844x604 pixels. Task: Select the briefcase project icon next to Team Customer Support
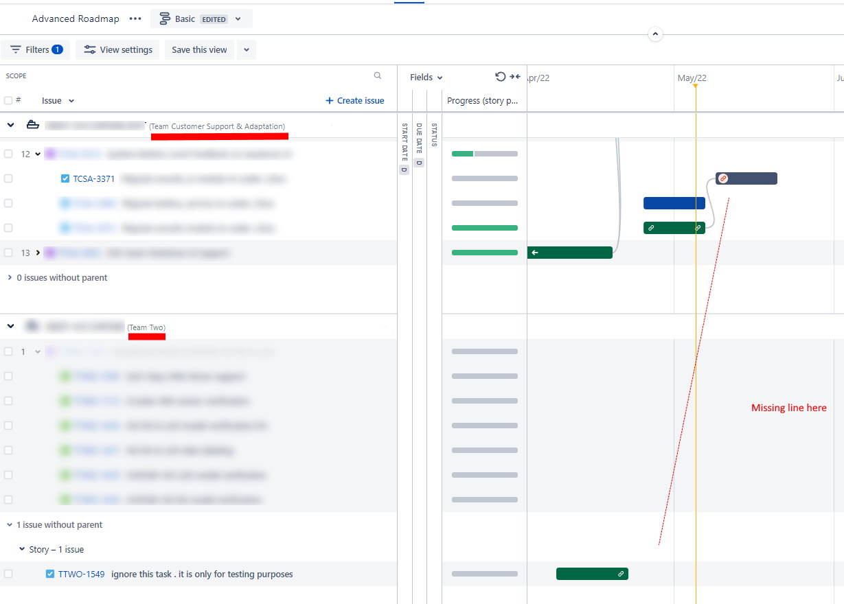click(32, 125)
